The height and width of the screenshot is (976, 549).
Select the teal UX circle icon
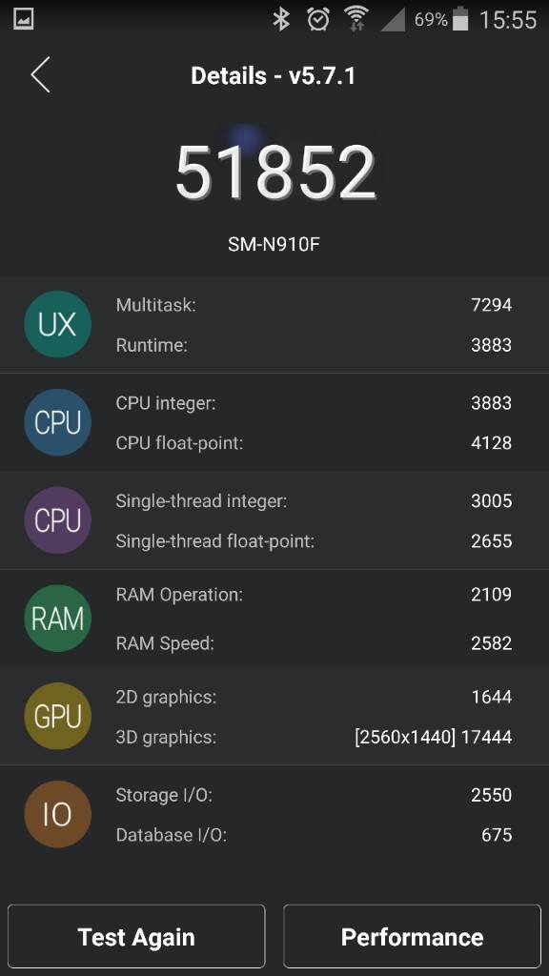57,324
